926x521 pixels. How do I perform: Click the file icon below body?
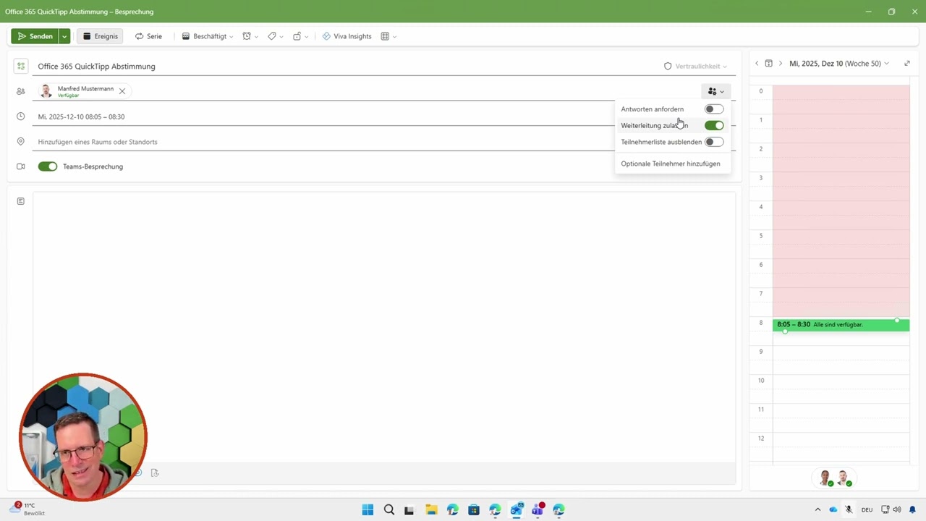[x=155, y=473]
